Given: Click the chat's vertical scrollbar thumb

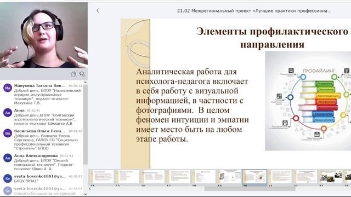Looking at the screenshot, I should pos(86,124).
